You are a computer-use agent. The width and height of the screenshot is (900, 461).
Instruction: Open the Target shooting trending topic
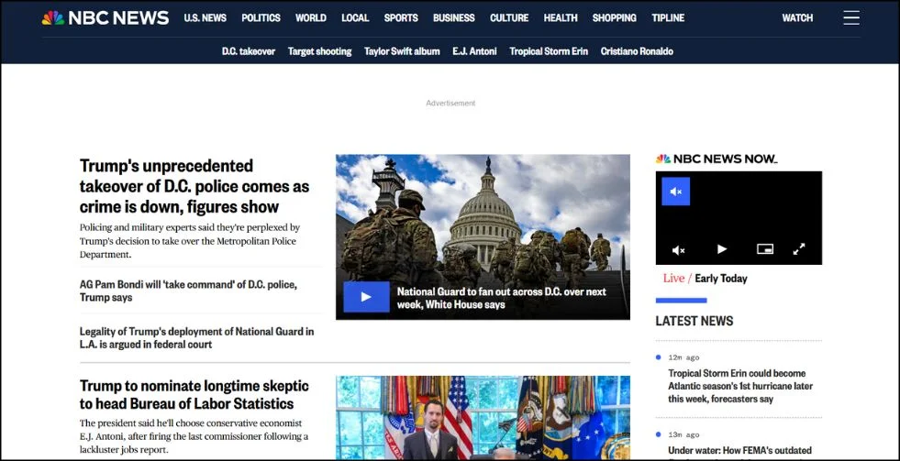(319, 51)
